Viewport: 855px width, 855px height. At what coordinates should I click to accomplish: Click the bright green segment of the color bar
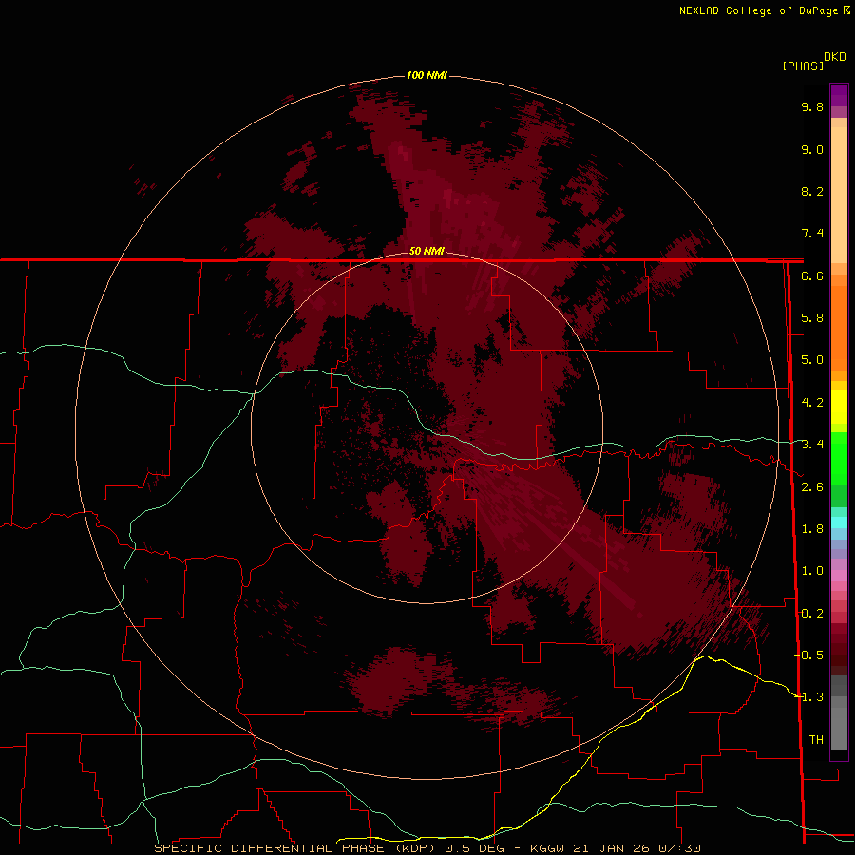click(839, 458)
